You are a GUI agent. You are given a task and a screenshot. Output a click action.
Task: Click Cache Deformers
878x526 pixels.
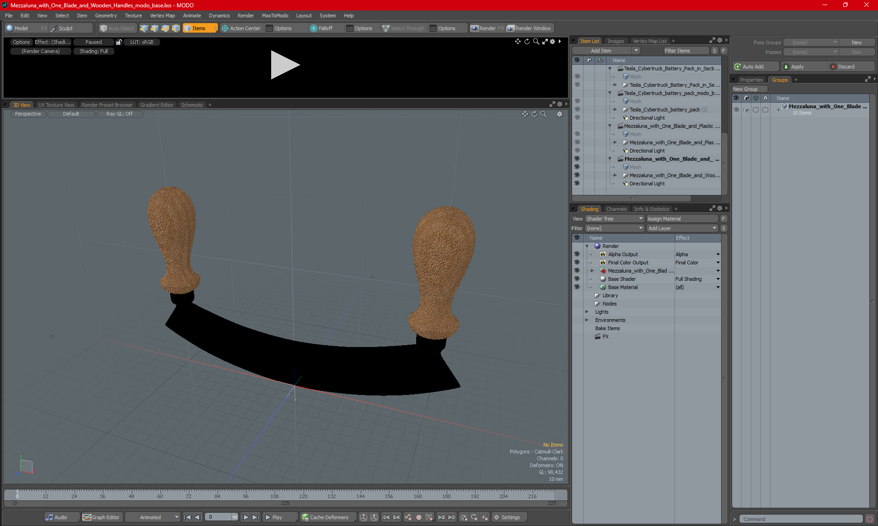[328, 517]
